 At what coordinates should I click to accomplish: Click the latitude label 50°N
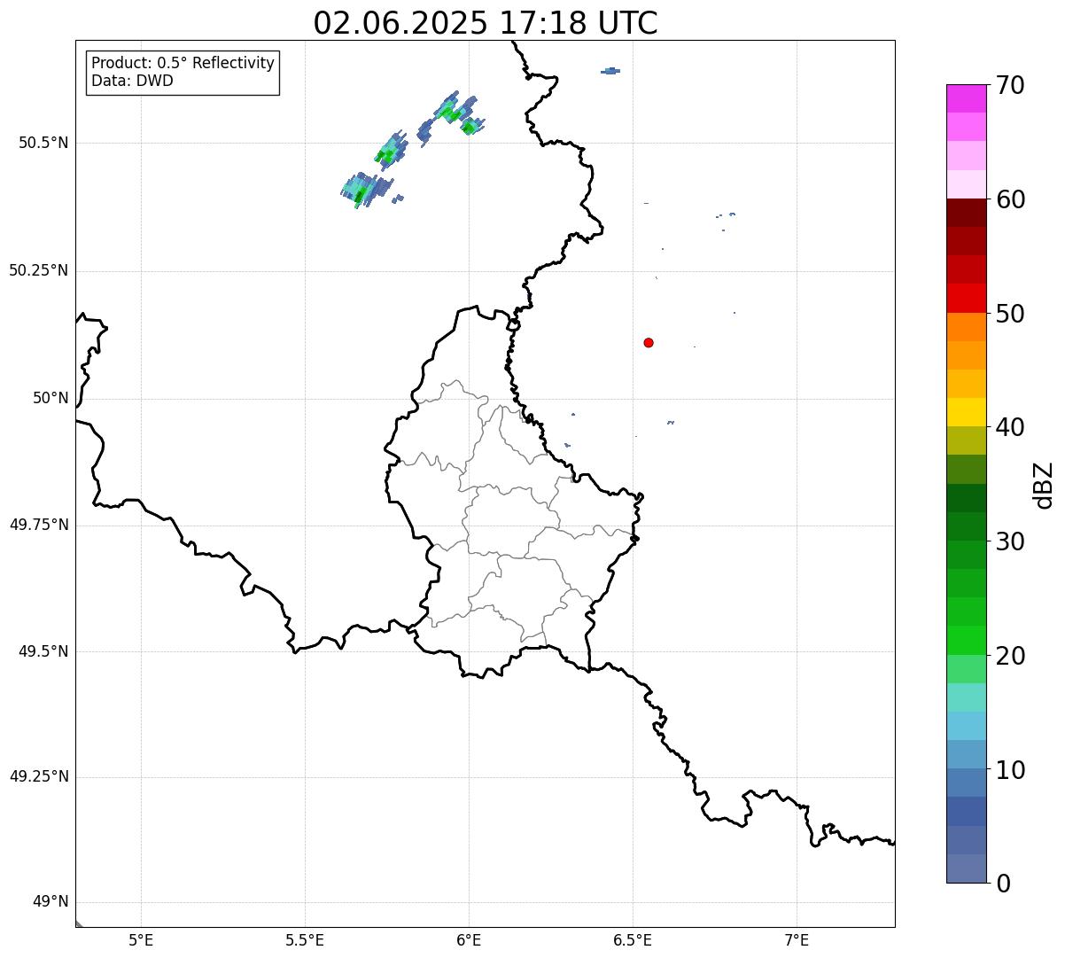[51, 398]
